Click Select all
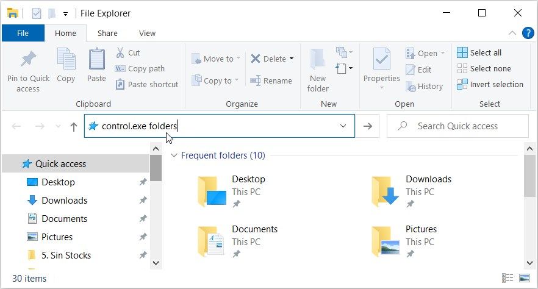Image resolution: width=538 pixels, height=289 pixels. (x=479, y=52)
